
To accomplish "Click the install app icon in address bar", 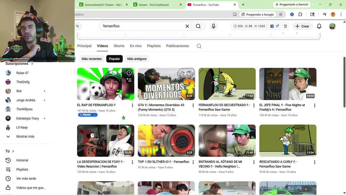I will tap(235, 14).
